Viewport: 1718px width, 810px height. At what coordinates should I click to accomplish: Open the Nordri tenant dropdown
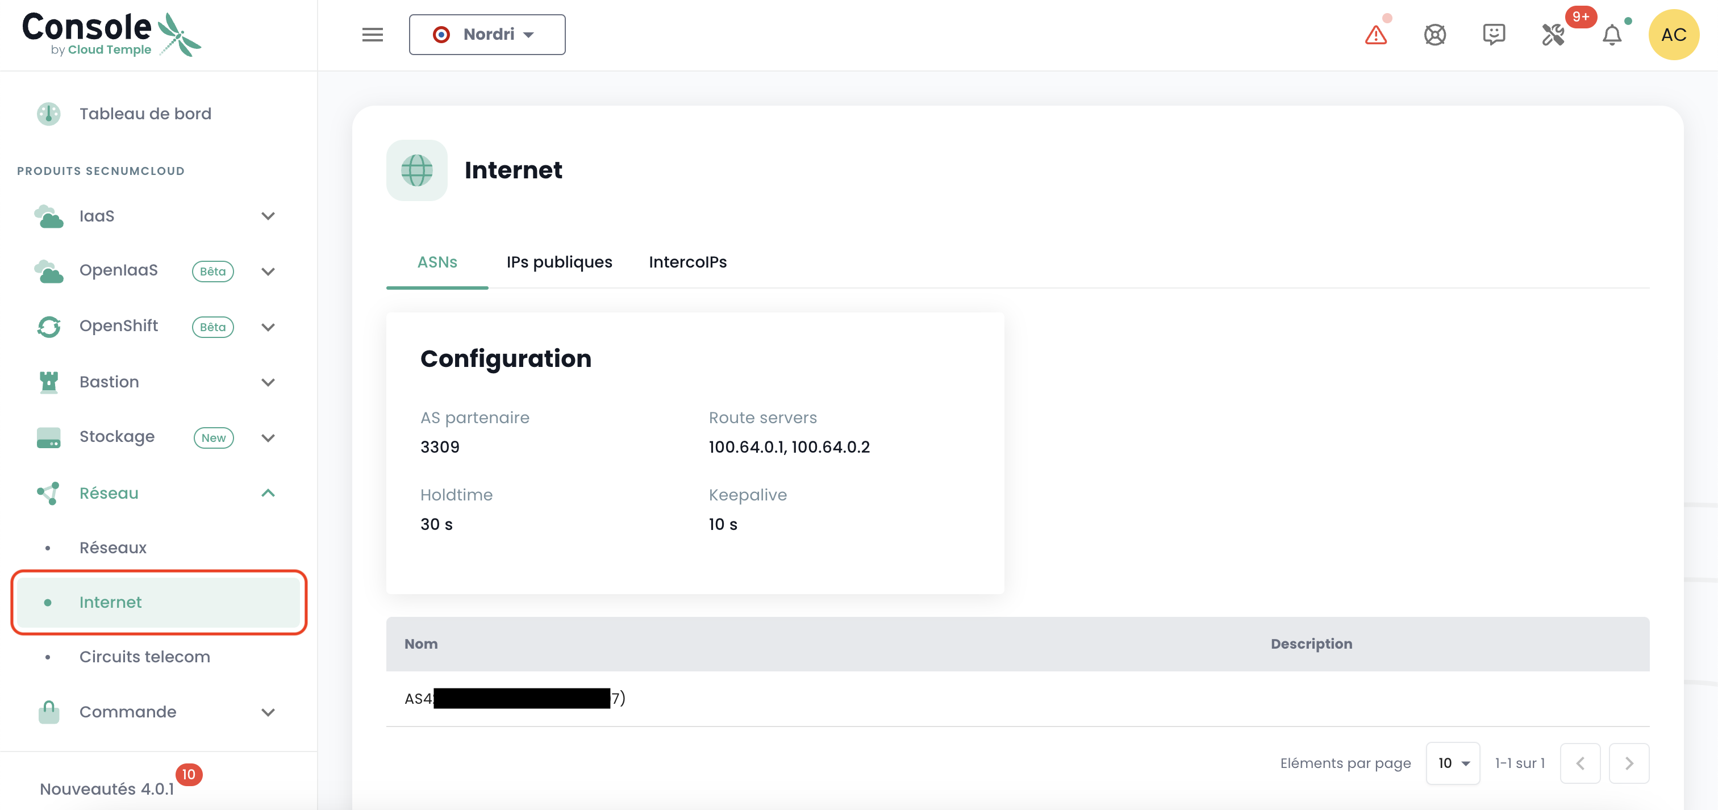point(487,35)
